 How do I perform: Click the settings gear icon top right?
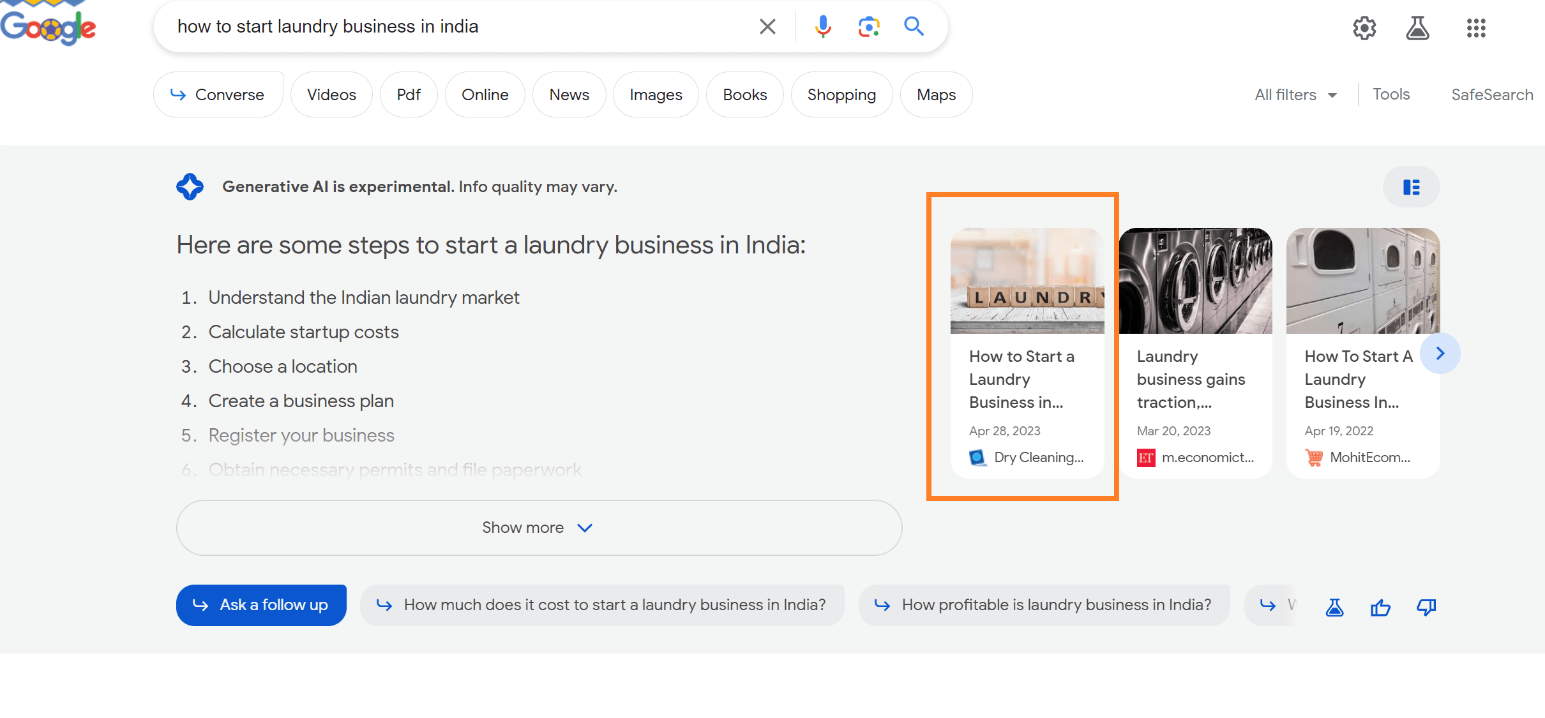click(x=1364, y=27)
